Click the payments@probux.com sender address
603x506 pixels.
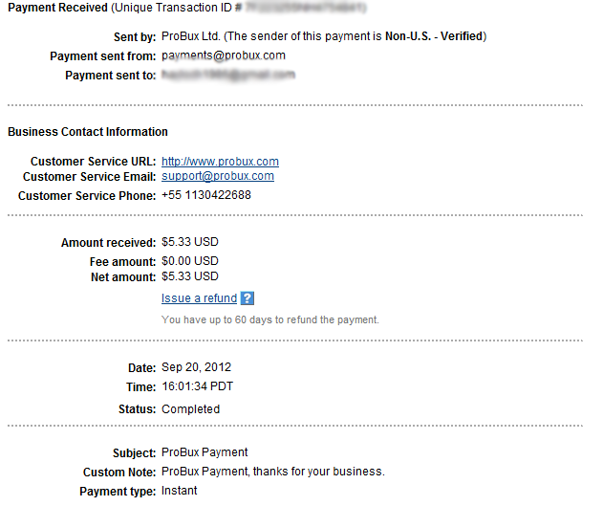pos(224,55)
